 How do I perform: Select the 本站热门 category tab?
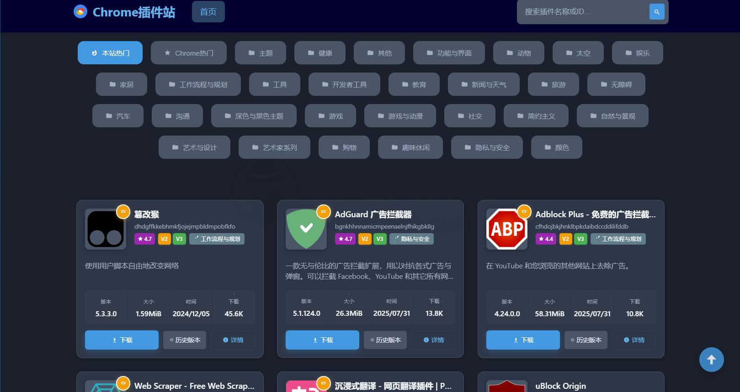(x=110, y=53)
